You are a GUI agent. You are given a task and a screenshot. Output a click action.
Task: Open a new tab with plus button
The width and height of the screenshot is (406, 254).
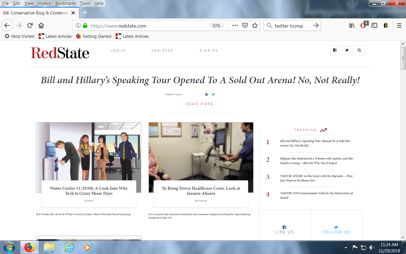(x=85, y=12)
